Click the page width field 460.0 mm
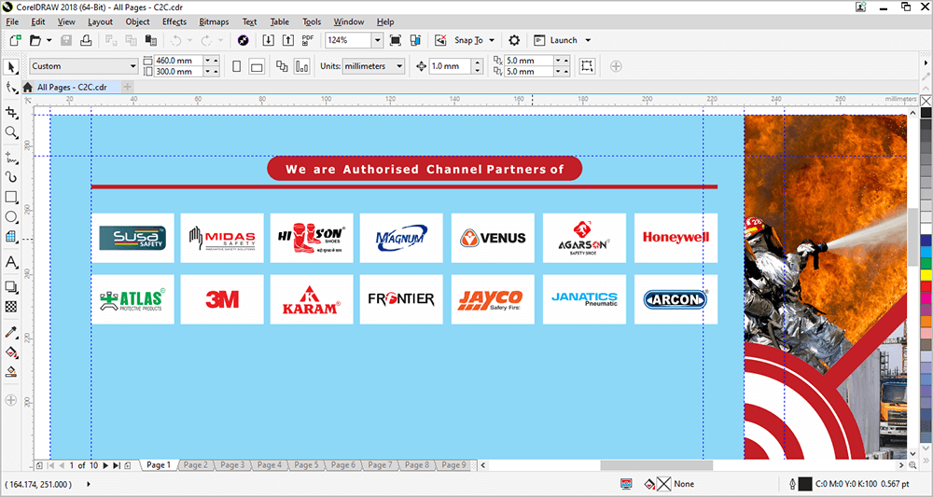933x497 pixels. 178,61
